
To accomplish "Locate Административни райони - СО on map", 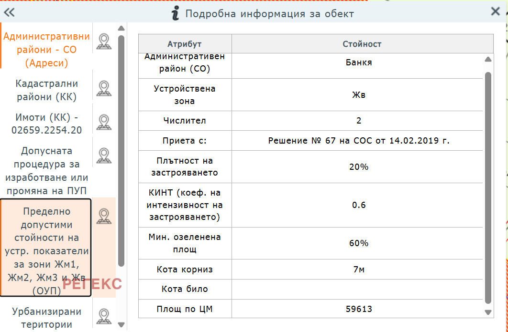I will point(104,41).
